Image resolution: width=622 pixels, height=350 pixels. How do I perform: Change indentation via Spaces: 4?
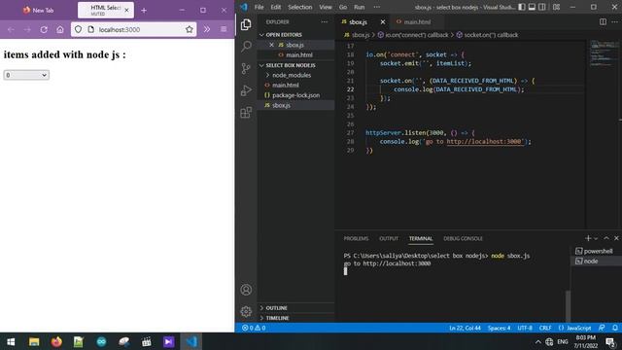pos(499,328)
